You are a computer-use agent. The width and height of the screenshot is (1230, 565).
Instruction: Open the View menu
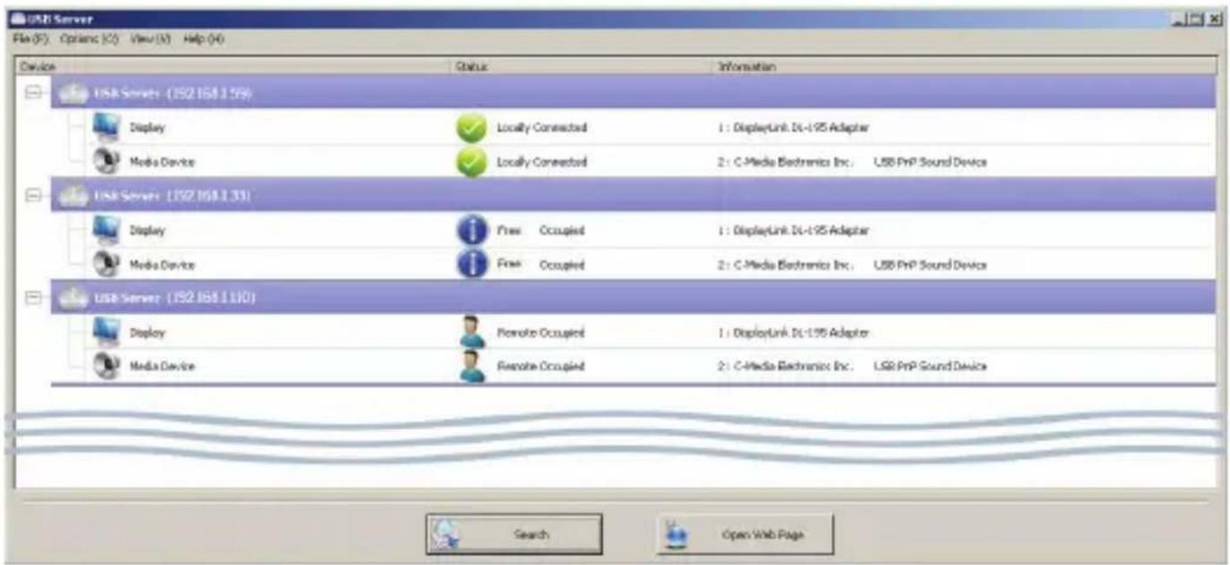pyautogui.click(x=150, y=39)
